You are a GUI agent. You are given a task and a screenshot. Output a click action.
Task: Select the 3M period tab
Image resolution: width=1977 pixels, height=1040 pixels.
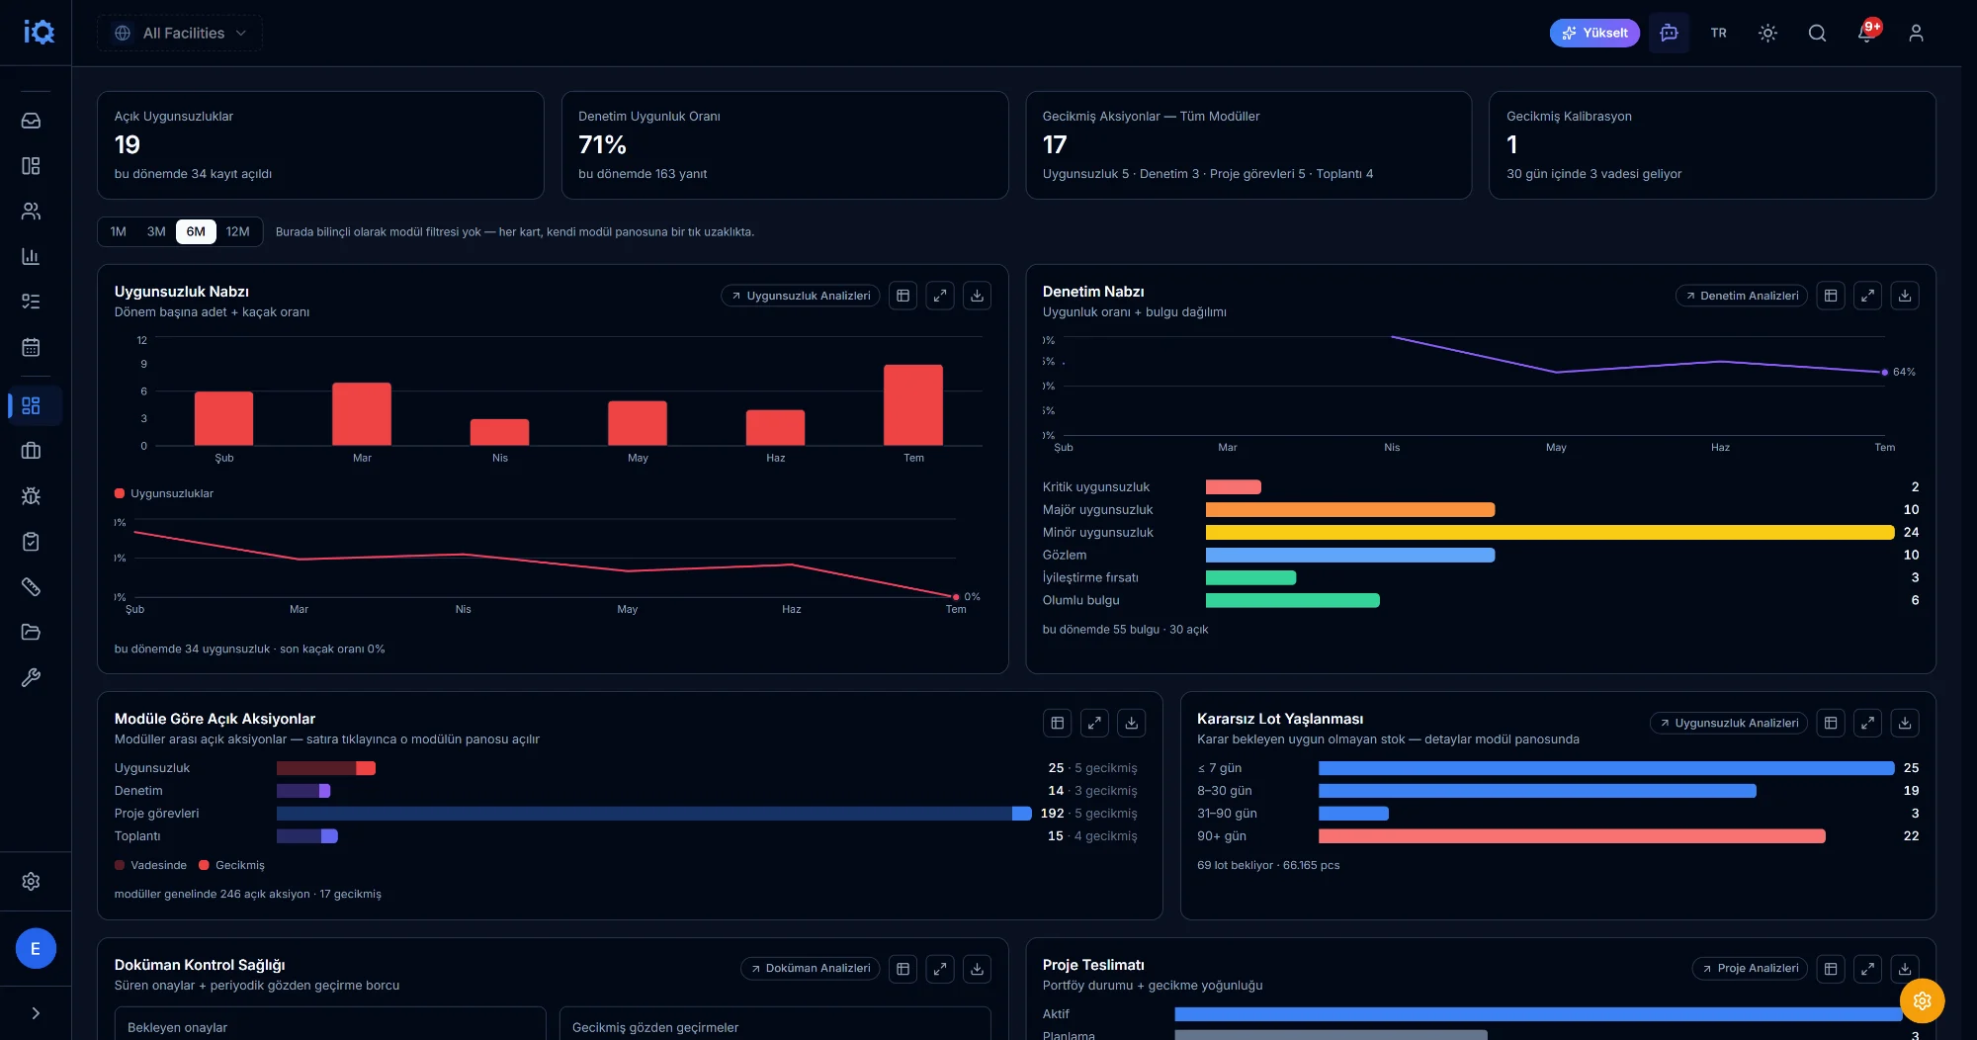tap(156, 231)
